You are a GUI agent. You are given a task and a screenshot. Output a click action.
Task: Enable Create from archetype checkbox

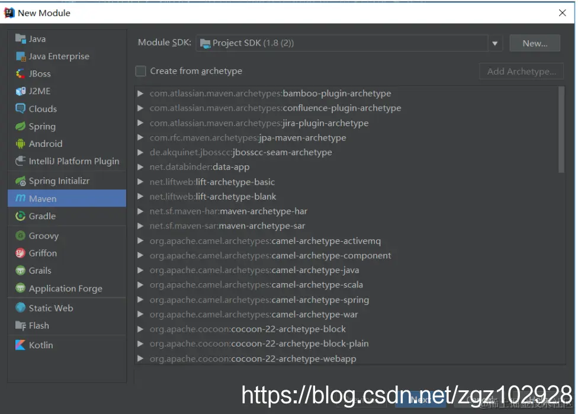[x=140, y=71]
